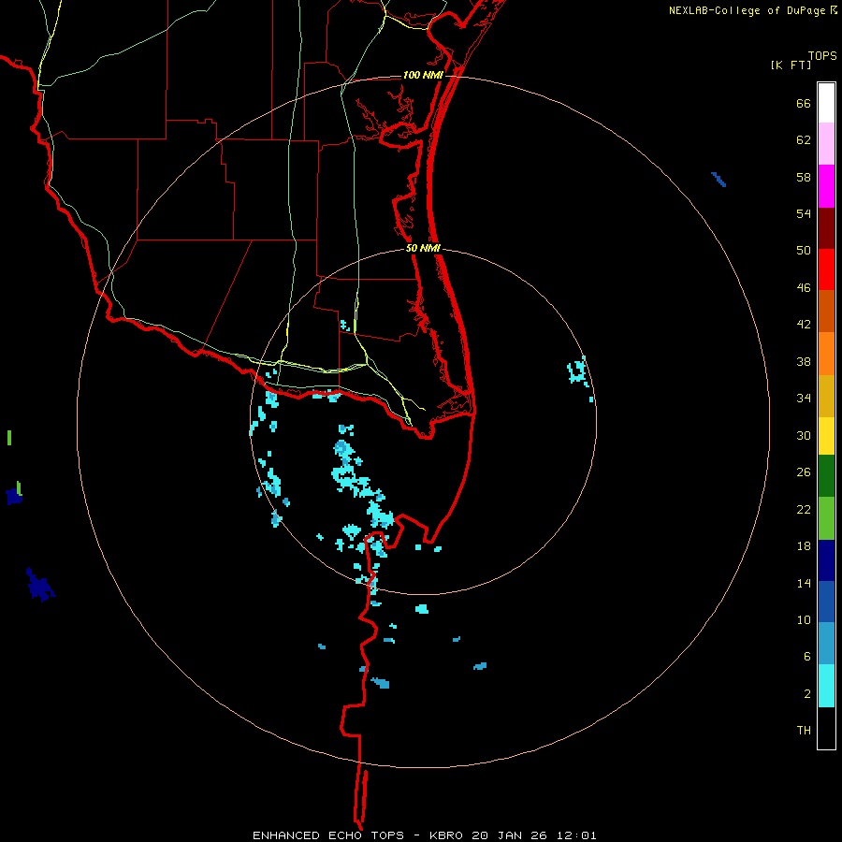Click the cyan 2 kft legend swatch
The image size is (842, 842).
826,686
